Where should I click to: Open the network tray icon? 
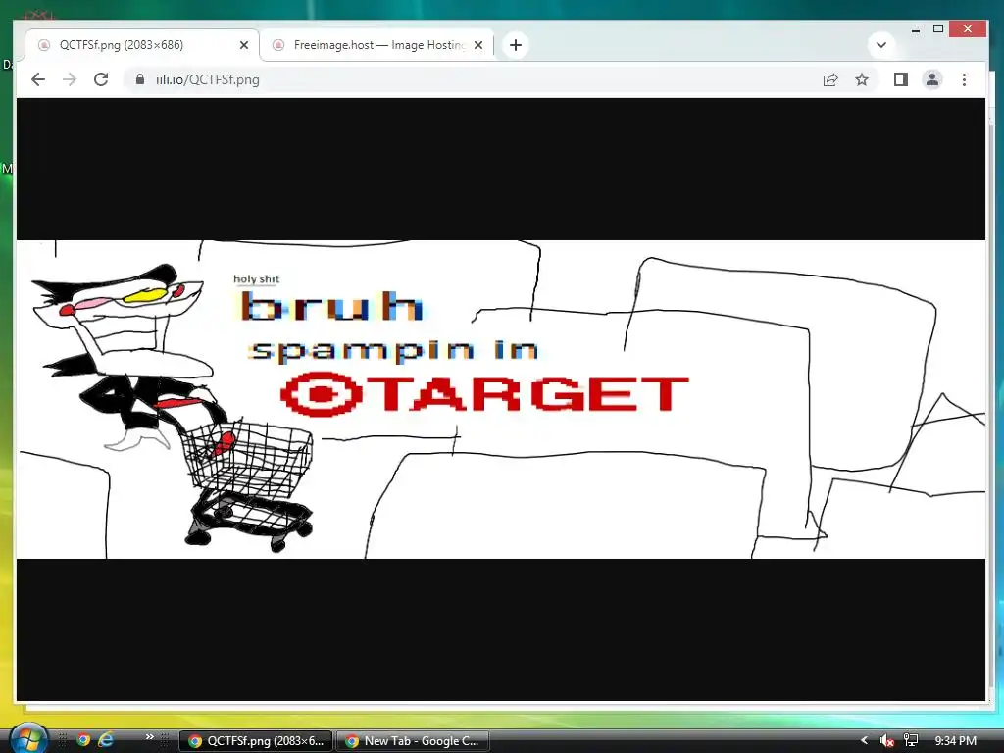pyautogui.click(x=911, y=741)
